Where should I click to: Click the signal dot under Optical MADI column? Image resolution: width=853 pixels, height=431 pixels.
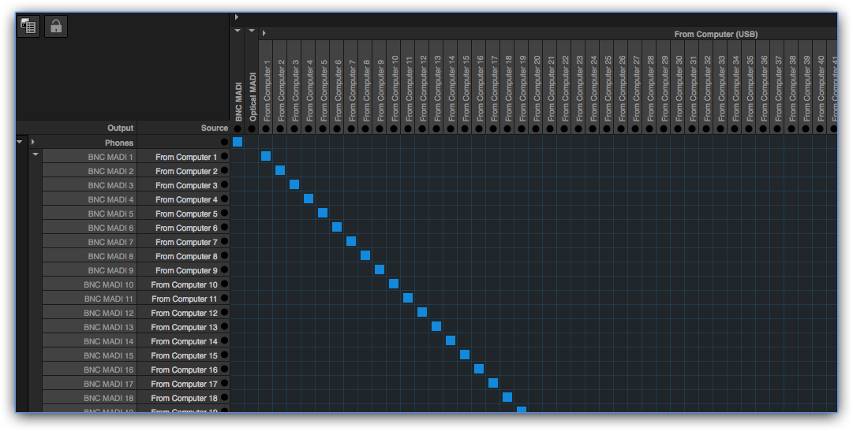(x=252, y=128)
